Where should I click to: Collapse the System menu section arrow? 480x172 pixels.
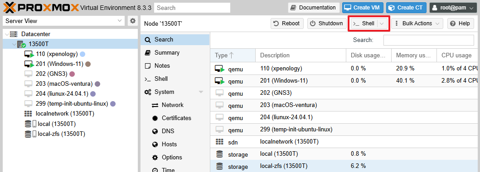pos(201,92)
